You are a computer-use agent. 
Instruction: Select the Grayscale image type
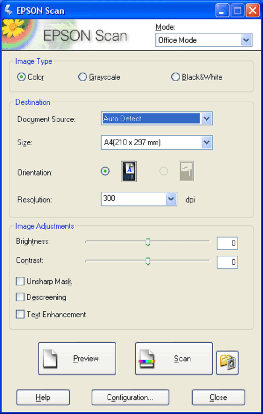coord(82,77)
